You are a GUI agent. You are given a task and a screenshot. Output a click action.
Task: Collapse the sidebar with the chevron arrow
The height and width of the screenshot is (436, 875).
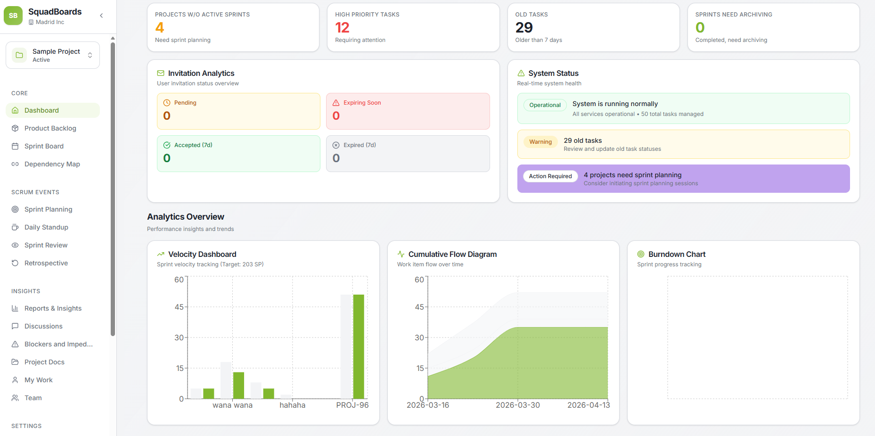click(x=101, y=16)
